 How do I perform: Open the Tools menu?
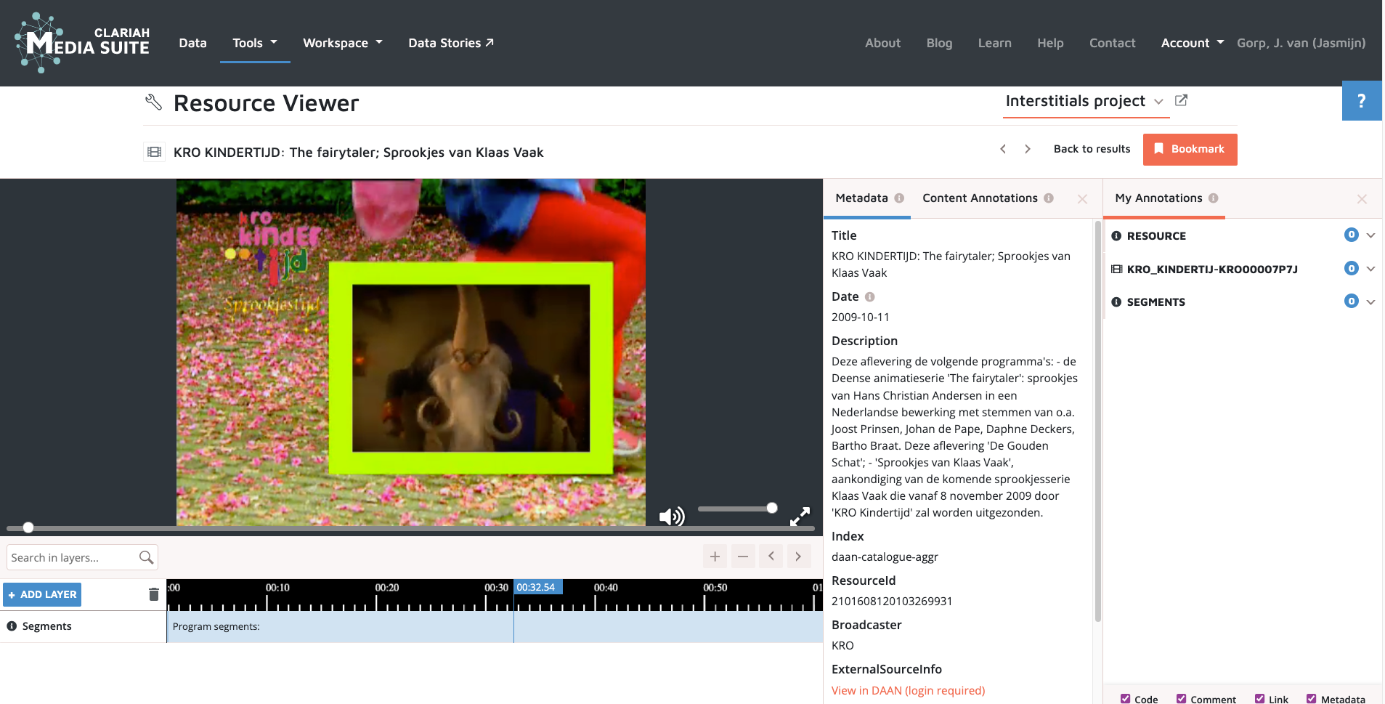click(254, 43)
